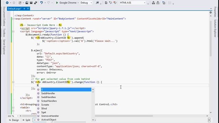Viewport: 219px width, 123px height.
Task: Click the icon just after the page icon
Action: click(x=111, y=3)
